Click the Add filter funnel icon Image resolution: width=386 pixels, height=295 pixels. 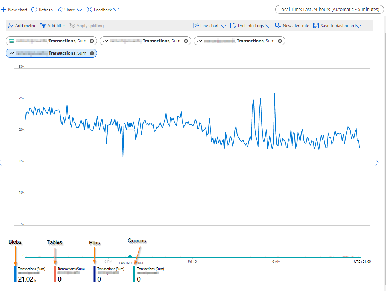pyautogui.click(x=43, y=25)
